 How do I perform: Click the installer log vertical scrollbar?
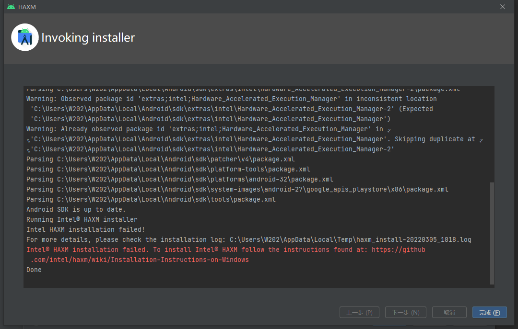pos(492,233)
